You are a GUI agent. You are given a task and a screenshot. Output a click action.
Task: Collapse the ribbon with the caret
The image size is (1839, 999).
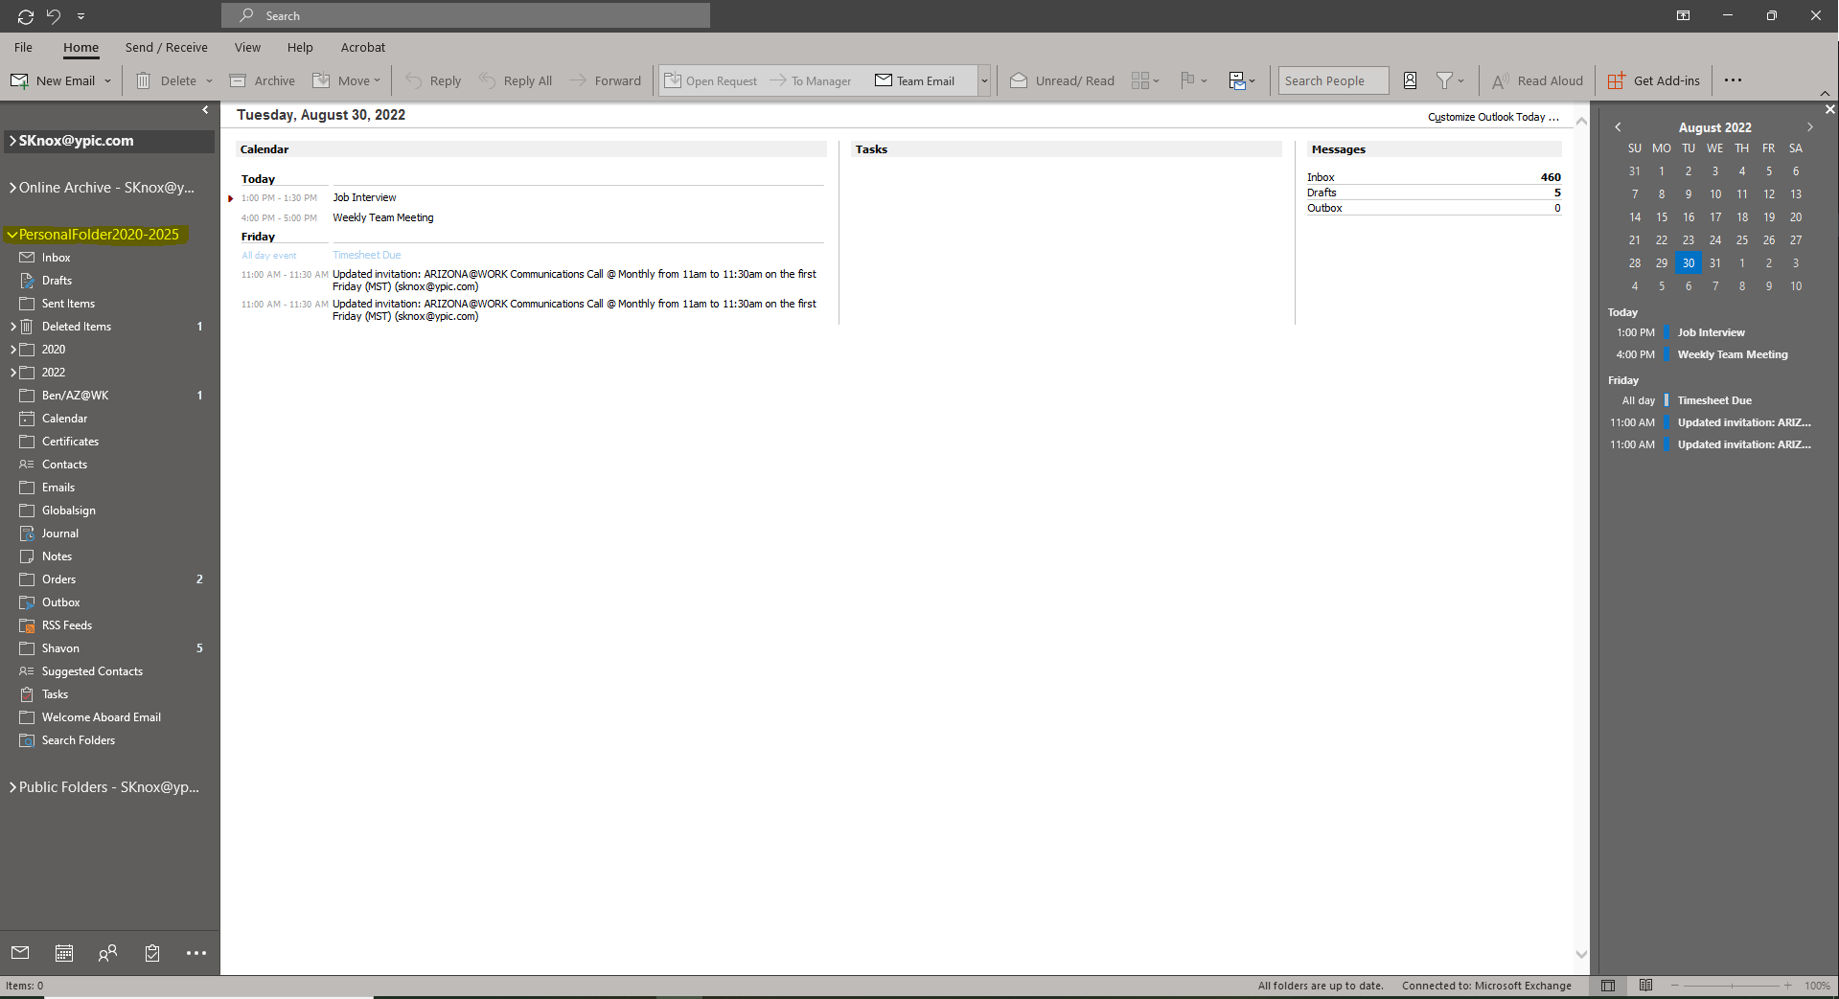click(1825, 94)
